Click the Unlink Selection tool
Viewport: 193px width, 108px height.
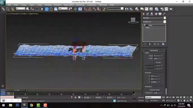click(8, 9)
